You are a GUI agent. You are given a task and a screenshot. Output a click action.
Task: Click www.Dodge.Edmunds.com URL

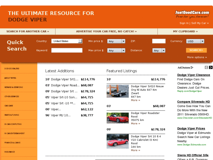coord(192,145)
